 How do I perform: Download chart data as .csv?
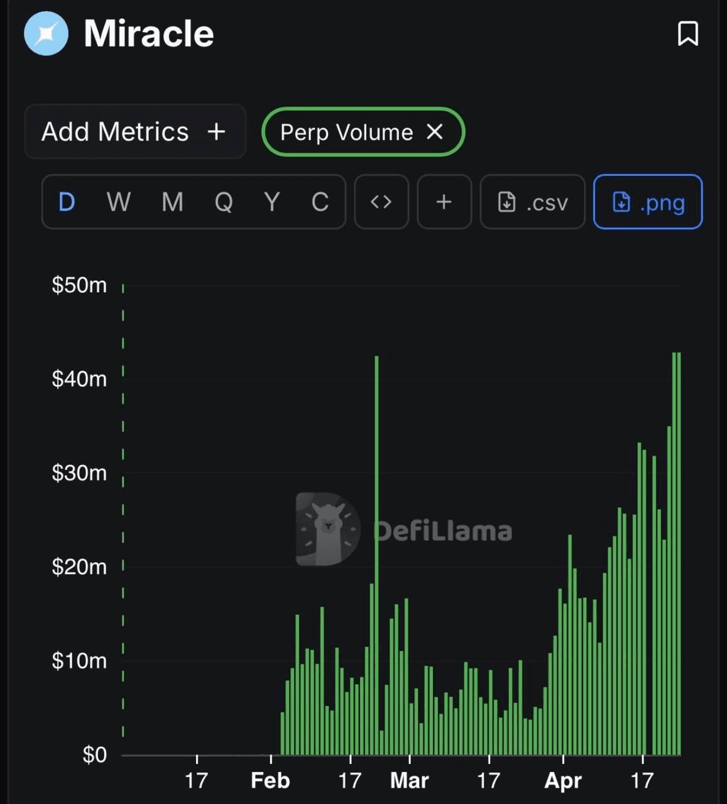pos(532,202)
